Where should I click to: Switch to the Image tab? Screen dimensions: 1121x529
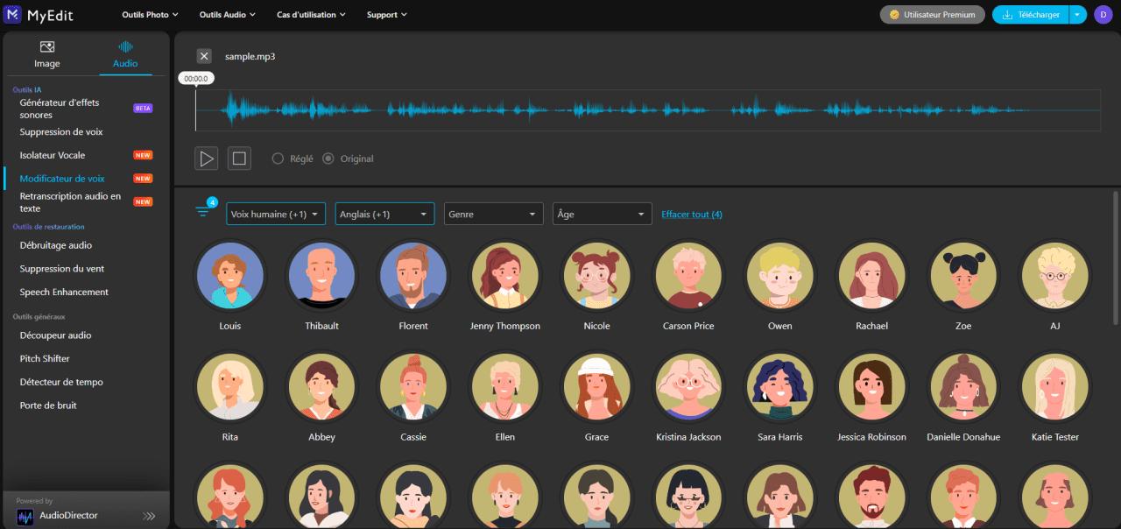[x=47, y=54]
